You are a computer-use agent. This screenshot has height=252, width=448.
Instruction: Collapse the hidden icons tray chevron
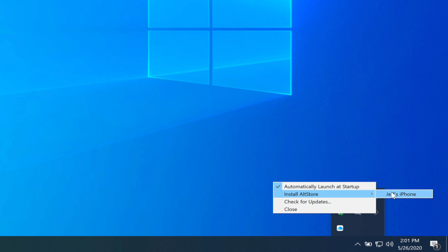point(357,244)
